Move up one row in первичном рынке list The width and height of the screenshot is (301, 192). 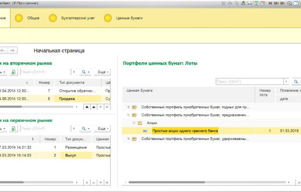(x=94, y=182)
